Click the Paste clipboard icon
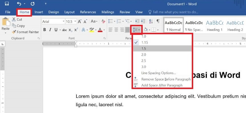Viewport: 246px width, 113px height. click(x=6, y=22)
